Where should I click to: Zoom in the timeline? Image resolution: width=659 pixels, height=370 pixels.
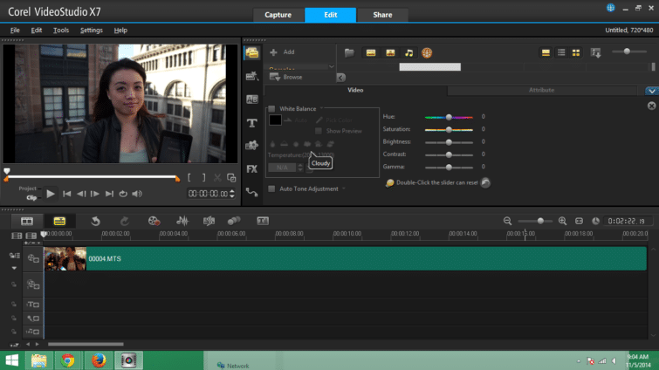point(562,221)
